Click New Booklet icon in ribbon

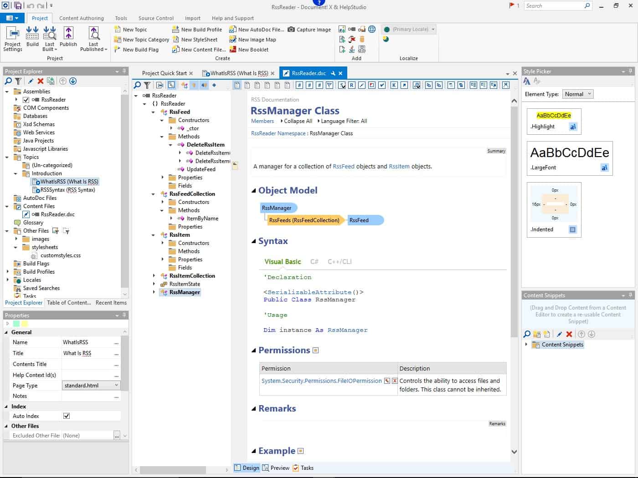(x=233, y=50)
